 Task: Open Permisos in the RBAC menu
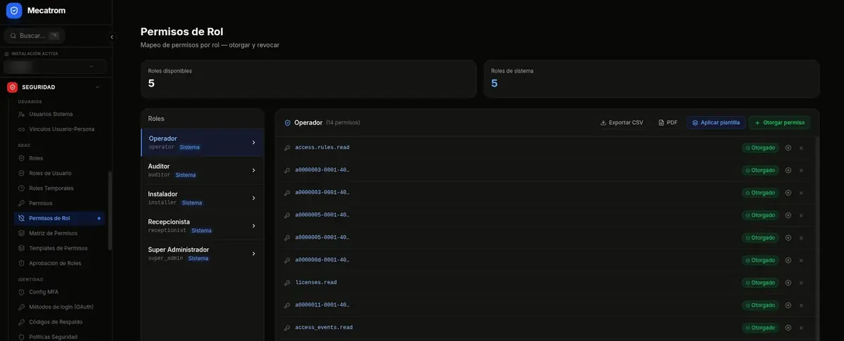[60, 203]
